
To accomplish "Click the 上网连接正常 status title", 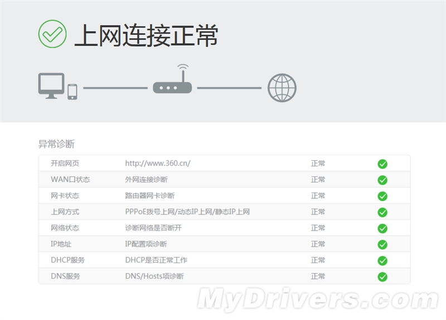I will (146, 35).
